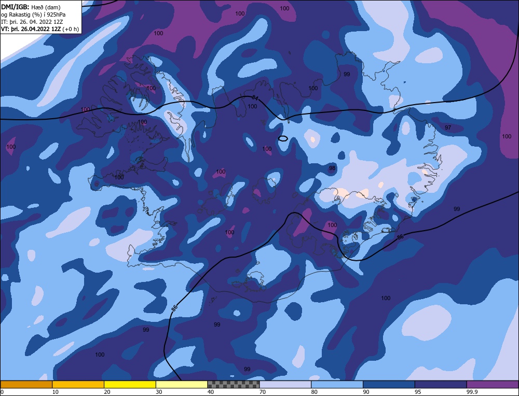Click the '84' contour line label

pyautogui.click(x=254, y=98)
